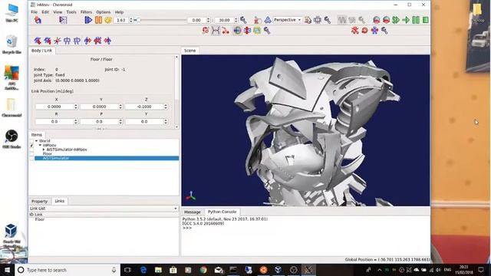Click the first red-blue simulation store icon
This screenshot has height=276, width=491.
pyautogui.click(x=377, y=20)
